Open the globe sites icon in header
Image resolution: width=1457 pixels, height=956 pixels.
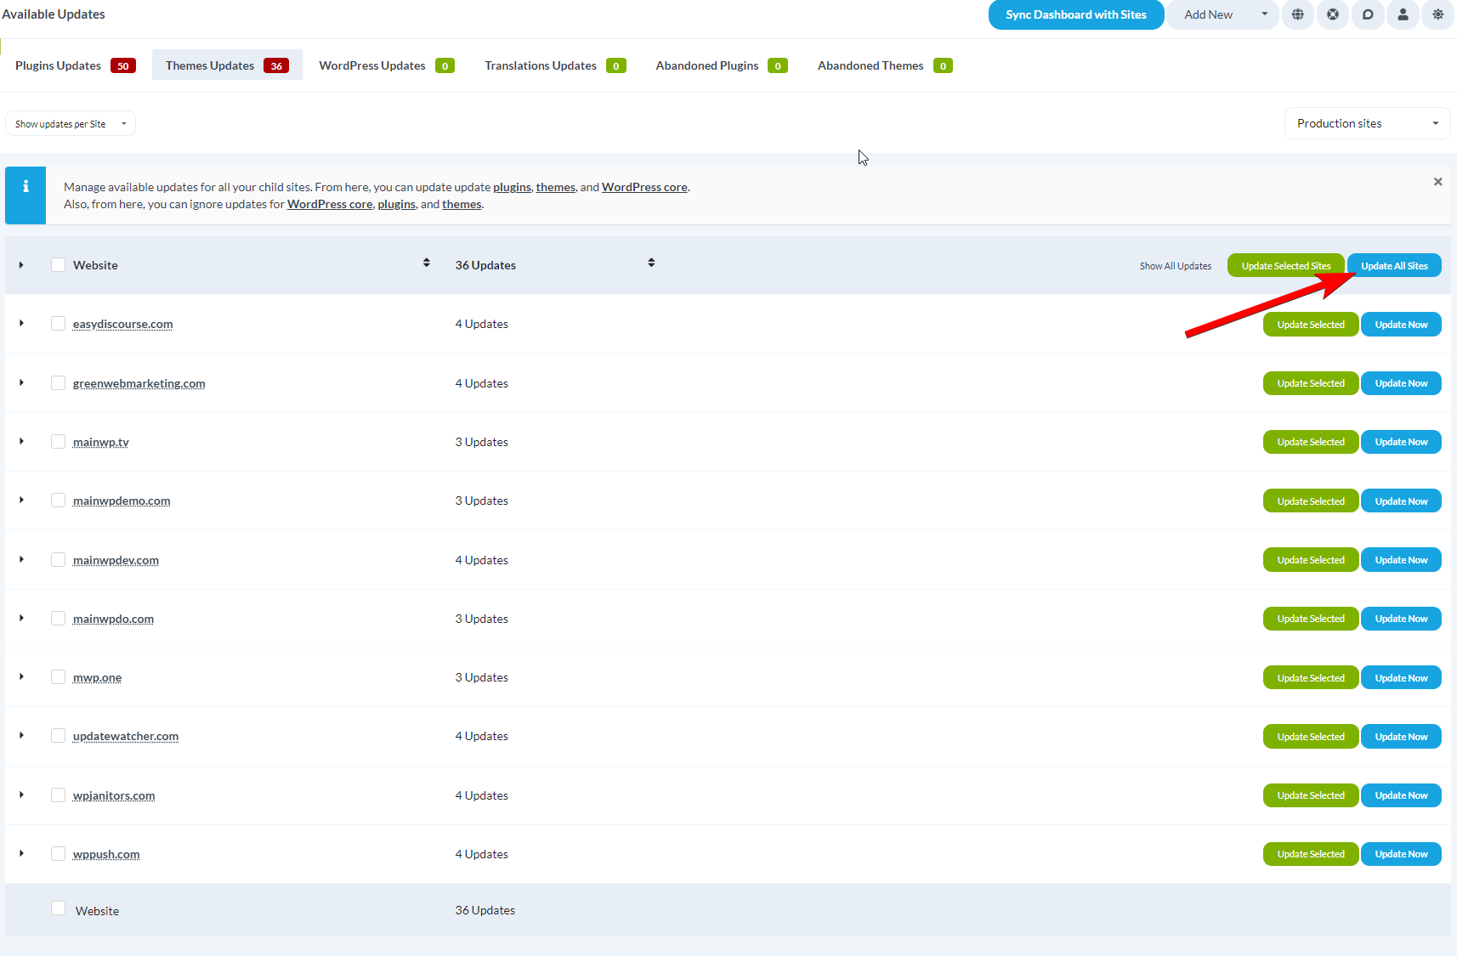[x=1298, y=14]
